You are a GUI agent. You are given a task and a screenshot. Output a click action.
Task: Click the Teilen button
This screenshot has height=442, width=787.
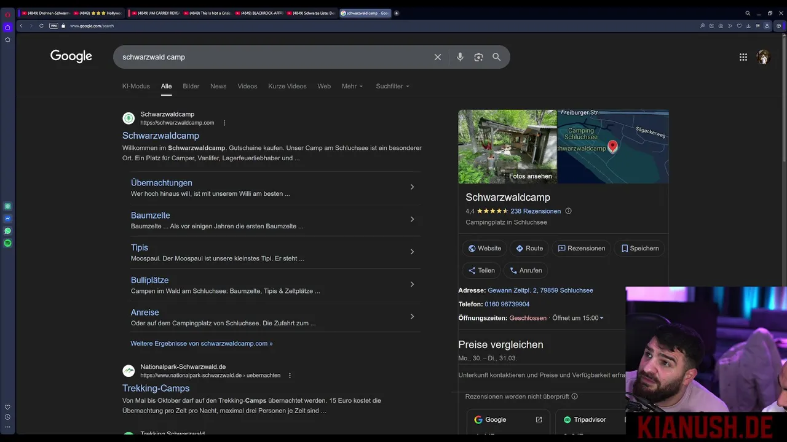tap(481, 270)
